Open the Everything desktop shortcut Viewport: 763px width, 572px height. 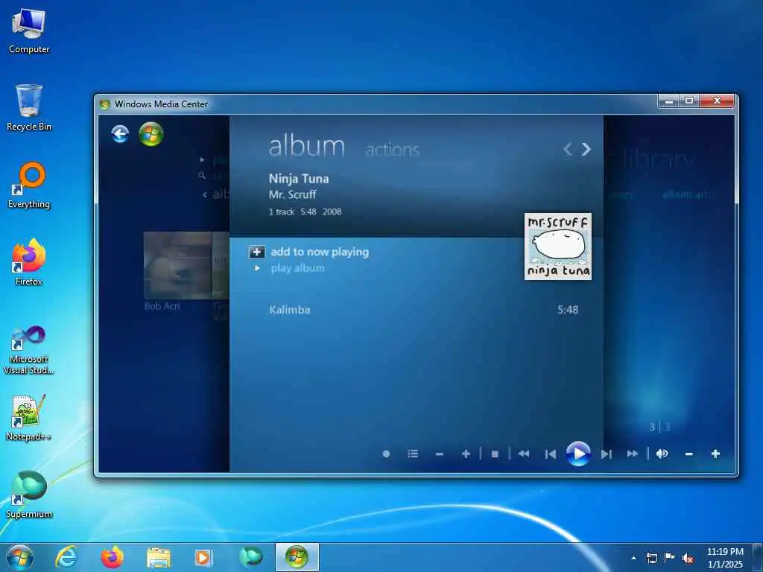[29, 185]
